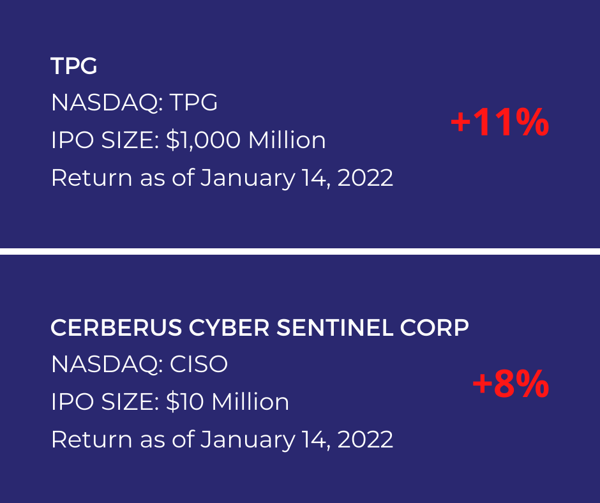Click the word CORP in company name

point(434,328)
